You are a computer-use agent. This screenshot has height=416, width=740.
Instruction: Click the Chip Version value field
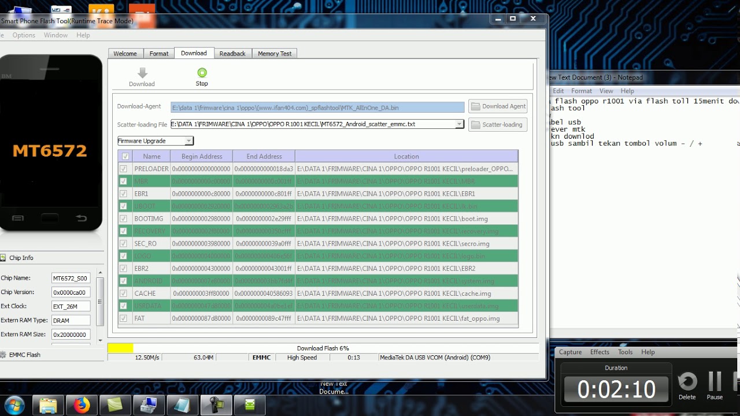pos(71,292)
